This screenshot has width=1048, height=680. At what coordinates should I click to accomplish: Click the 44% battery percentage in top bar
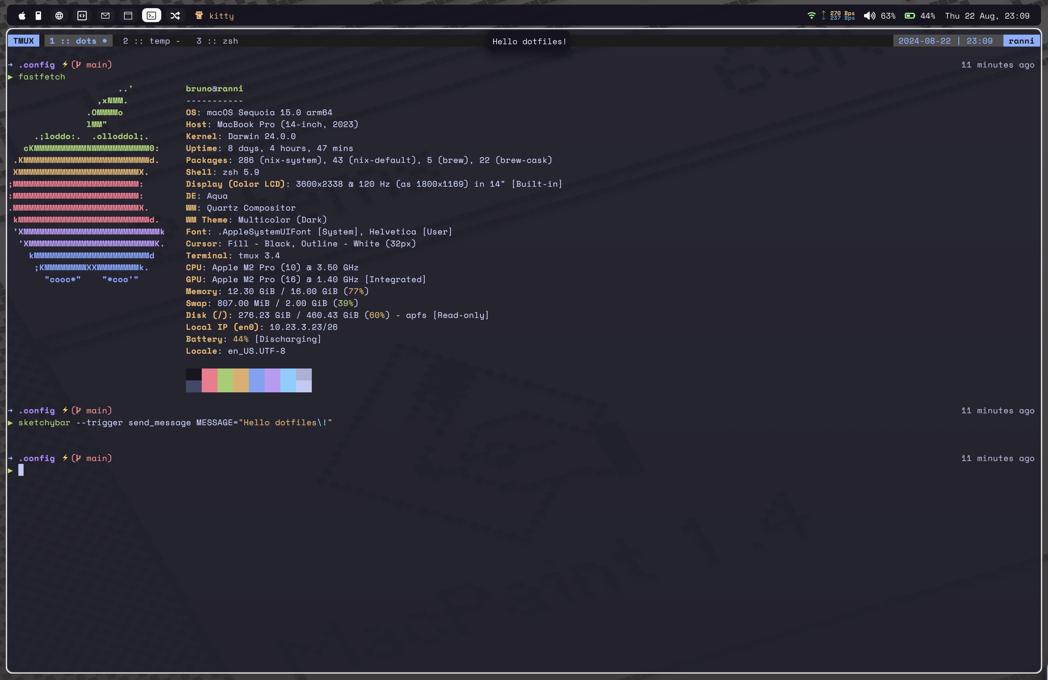tap(928, 16)
